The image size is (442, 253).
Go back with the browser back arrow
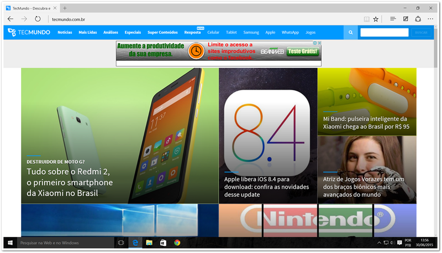10,19
